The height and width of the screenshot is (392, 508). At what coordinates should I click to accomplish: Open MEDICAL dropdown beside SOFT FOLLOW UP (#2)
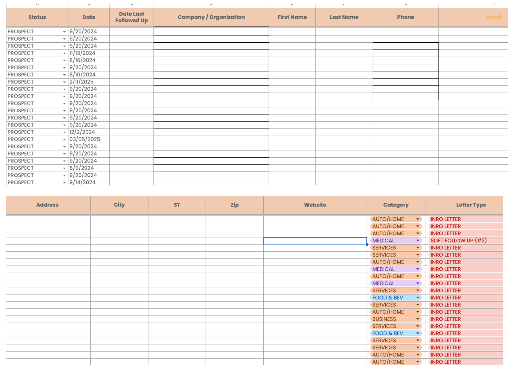(x=418, y=240)
